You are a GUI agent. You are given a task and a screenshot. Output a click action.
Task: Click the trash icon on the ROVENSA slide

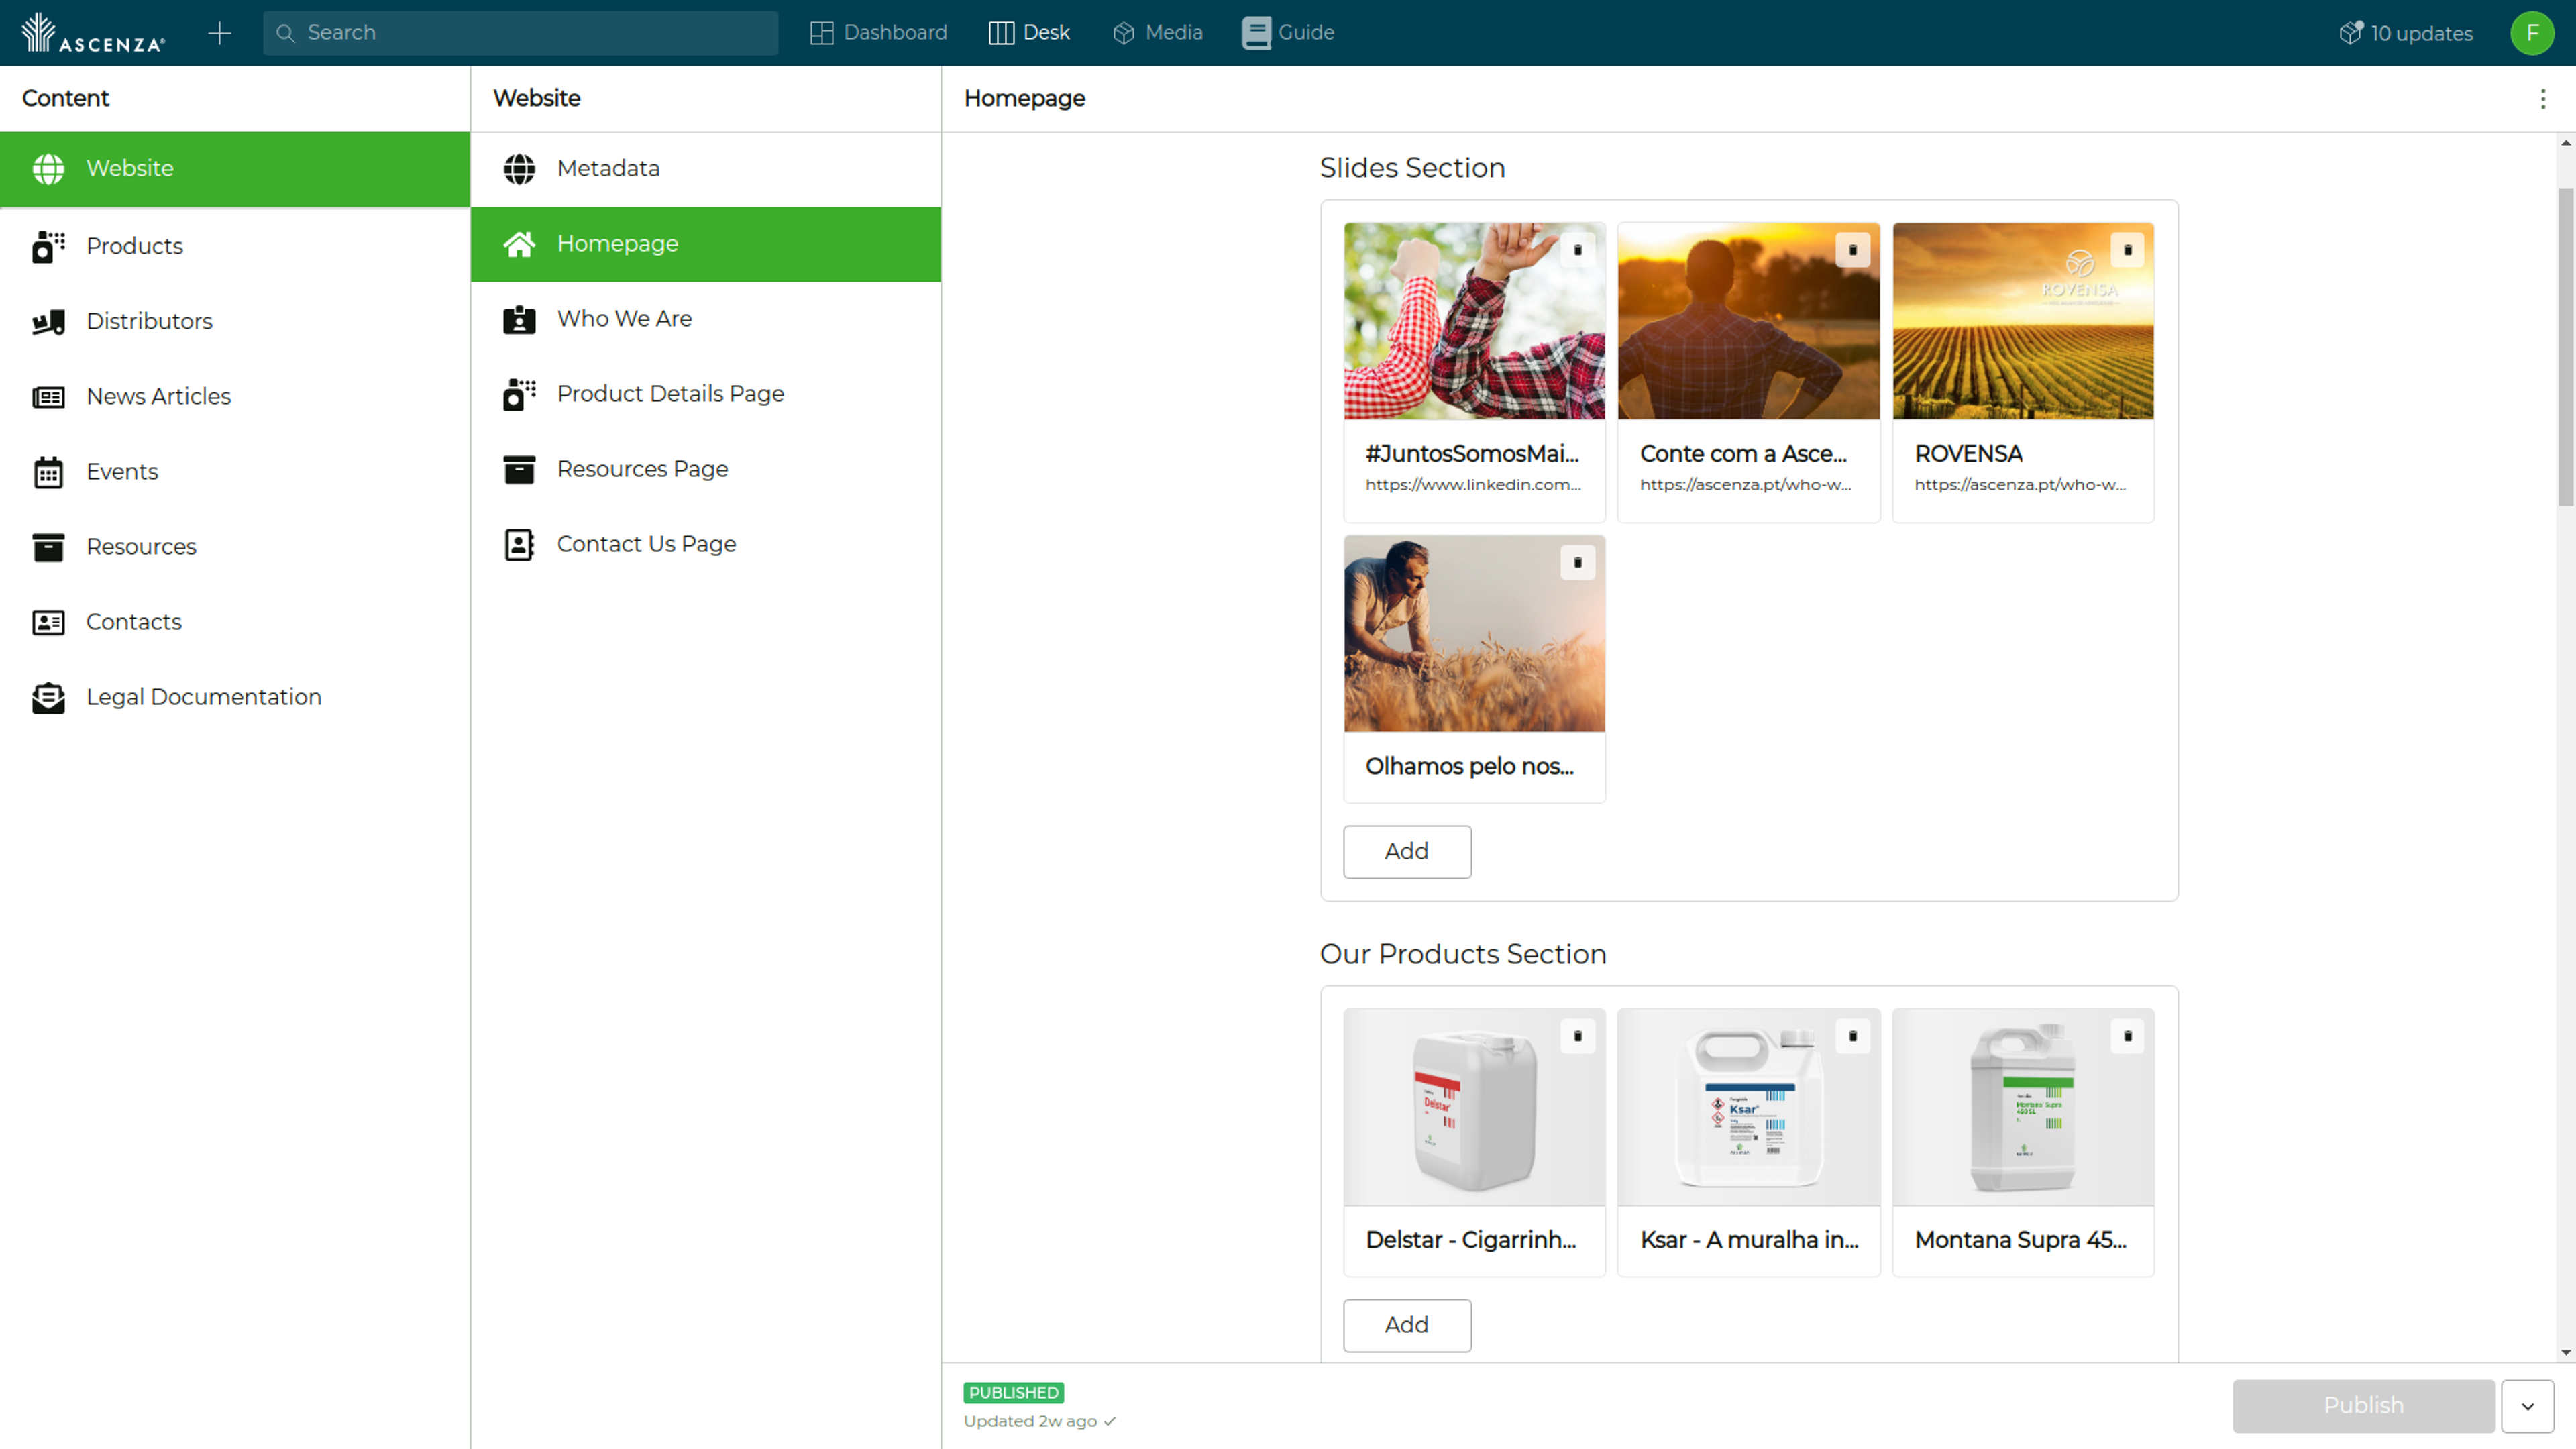coord(2127,250)
